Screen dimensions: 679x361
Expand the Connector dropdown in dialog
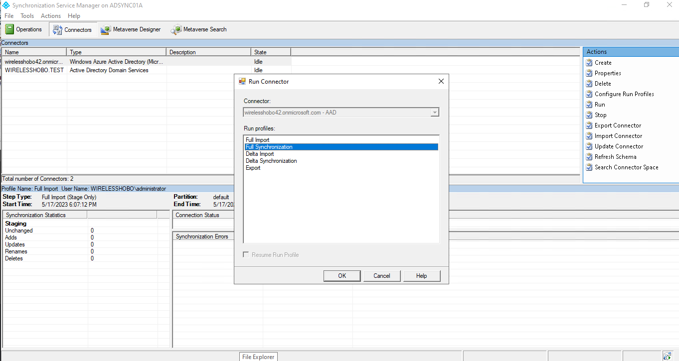[435, 113]
